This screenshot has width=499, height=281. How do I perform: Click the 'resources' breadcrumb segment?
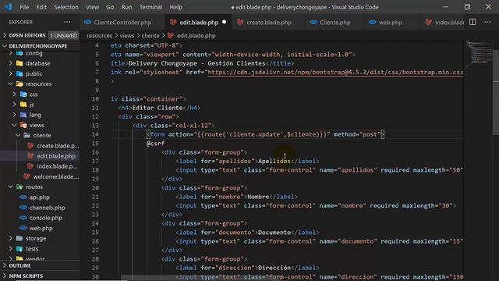(x=99, y=36)
